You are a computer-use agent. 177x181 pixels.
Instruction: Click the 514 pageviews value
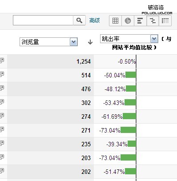[x=86, y=75]
